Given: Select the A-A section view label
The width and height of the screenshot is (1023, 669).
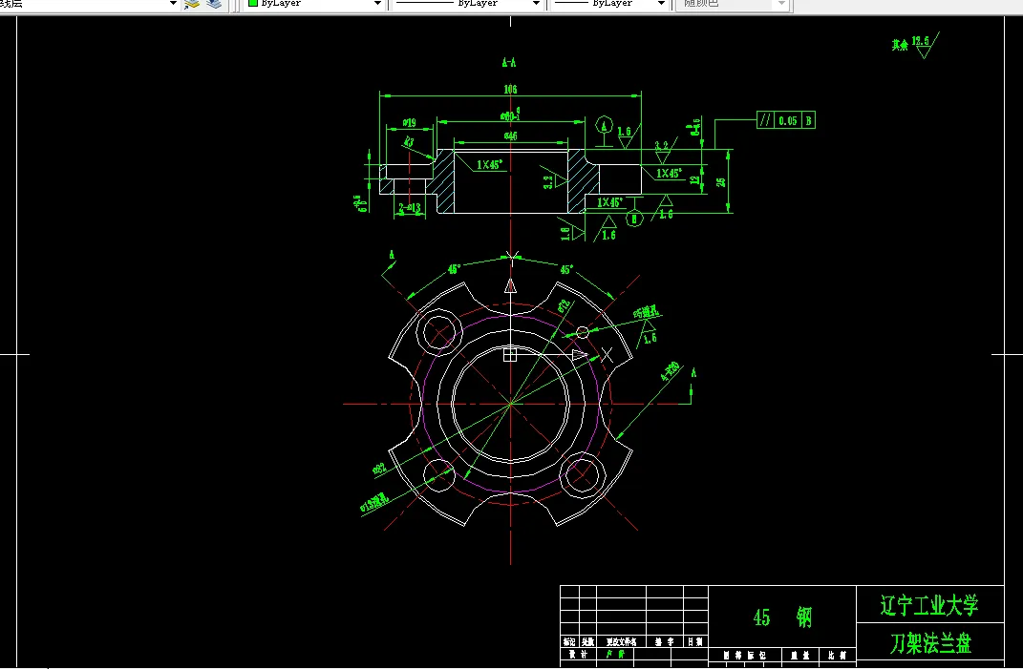Looking at the screenshot, I should 508,61.
